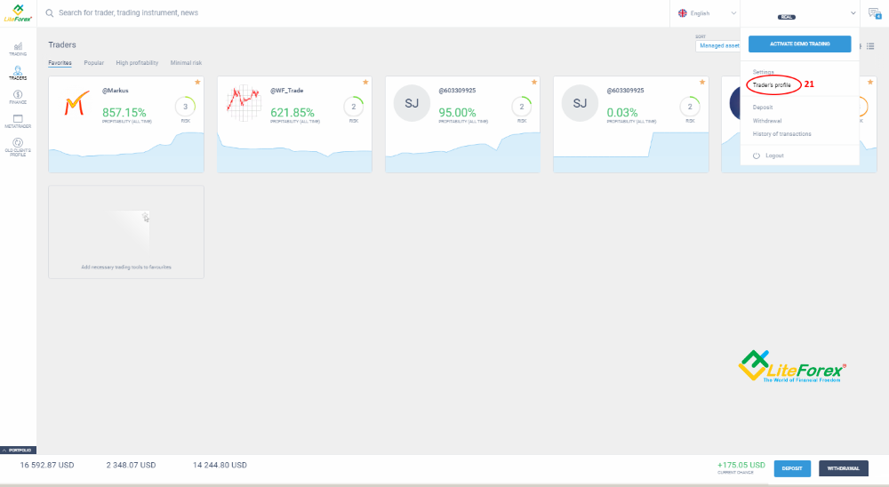Click the risk gauge on 95.00% card
The height and width of the screenshot is (487, 889).
pyautogui.click(x=522, y=107)
